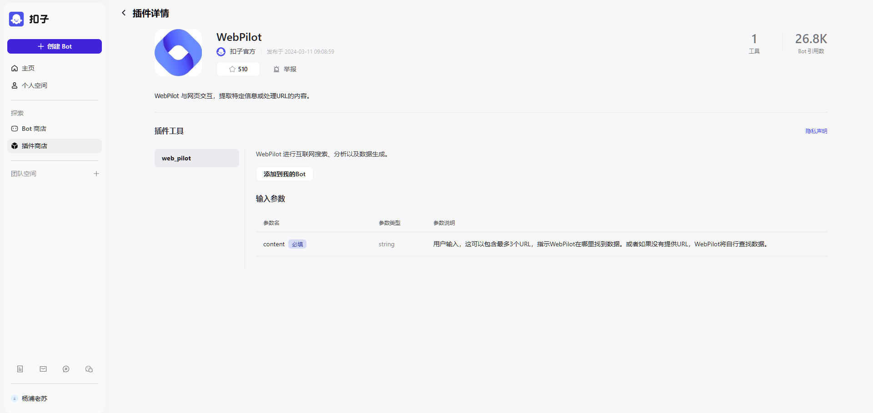Open the mail envelope icon in sidebar footer
This screenshot has height=413, width=873.
pos(43,369)
